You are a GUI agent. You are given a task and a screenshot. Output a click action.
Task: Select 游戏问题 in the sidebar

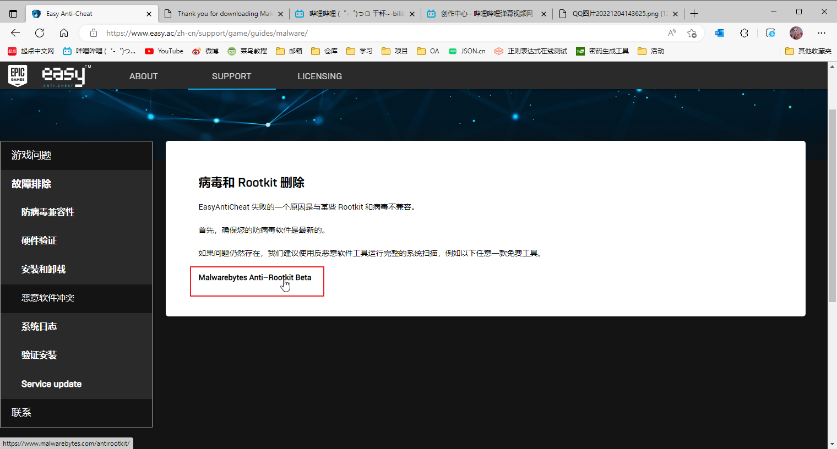[76, 156]
